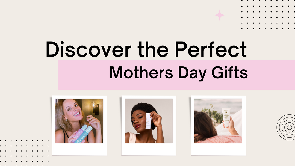Click the concentric circles icon
The image size is (295, 166).
pyautogui.click(x=287, y=127)
